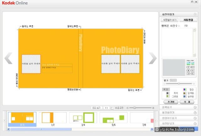Click the upper text box on back cover

57,65
